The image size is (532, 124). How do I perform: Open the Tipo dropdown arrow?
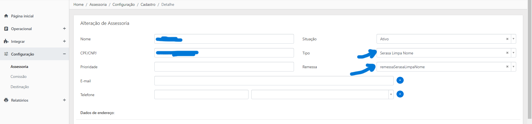tap(513, 53)
